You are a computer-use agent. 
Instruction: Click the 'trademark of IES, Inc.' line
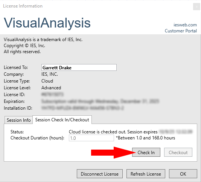point(43,40)
